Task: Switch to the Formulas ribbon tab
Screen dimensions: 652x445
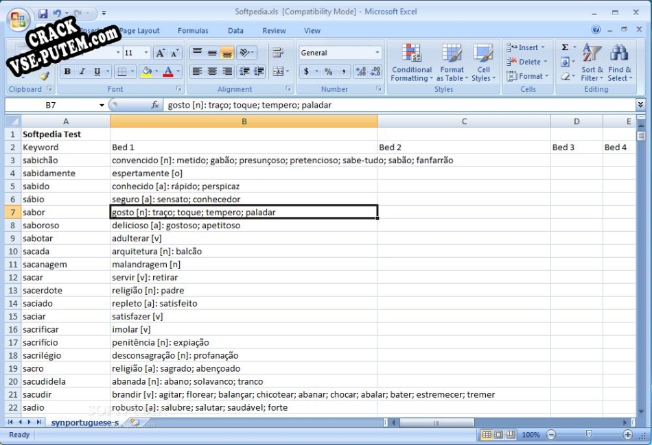Action: 193,30
